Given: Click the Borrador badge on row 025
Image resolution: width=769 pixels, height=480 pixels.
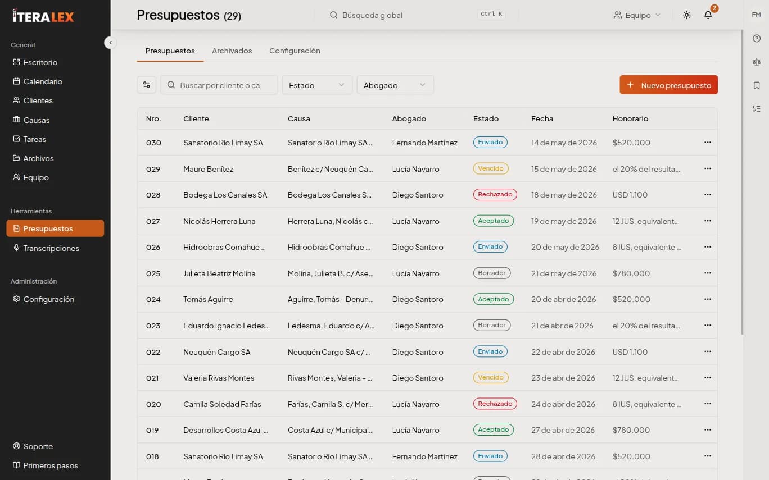Looking at the screenshot, I should point(492,273).
